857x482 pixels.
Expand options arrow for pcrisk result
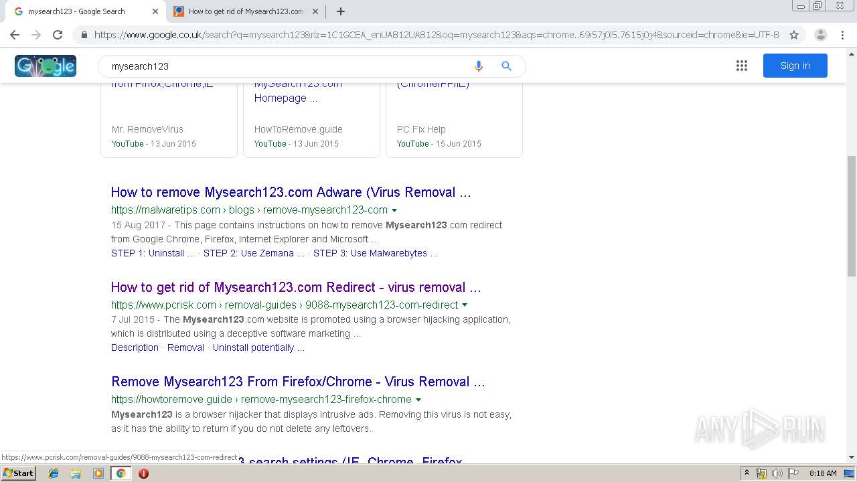465,305
